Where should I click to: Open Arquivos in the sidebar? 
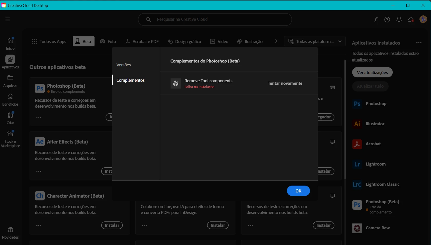click(10, 81)
